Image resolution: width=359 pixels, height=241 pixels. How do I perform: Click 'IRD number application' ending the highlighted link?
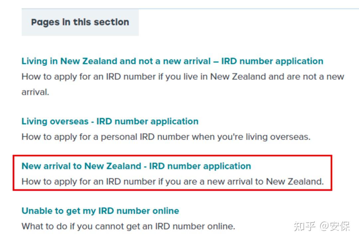tap(200, 166)
